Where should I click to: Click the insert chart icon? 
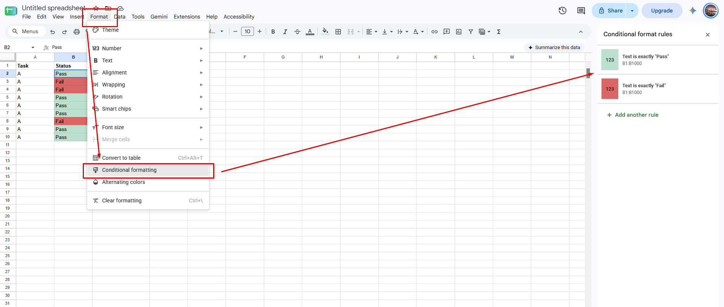pyautogui.click(x=459, y=32)
